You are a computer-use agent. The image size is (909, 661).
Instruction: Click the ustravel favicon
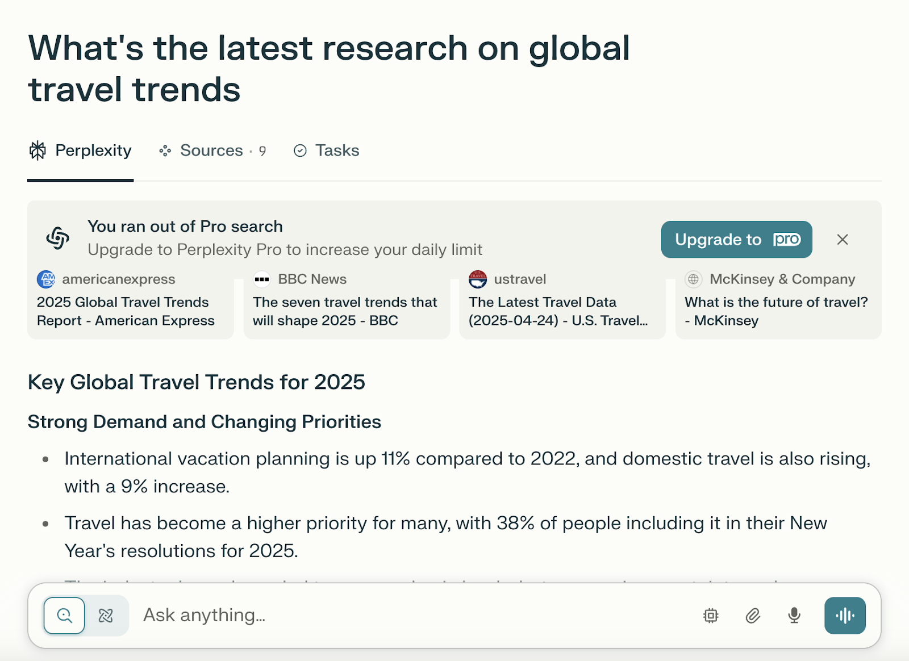pyautogui.click(x=478, y=279)
